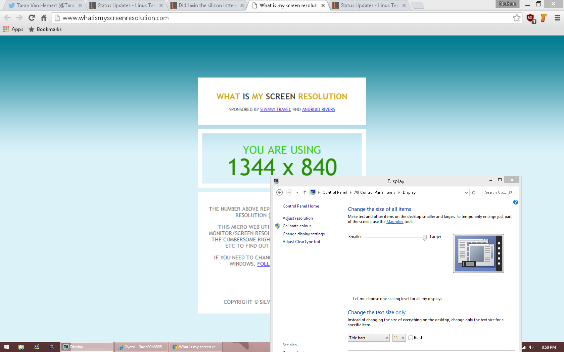
Task: Click the 8:58 PM taskbar clock
Action: [x=549, y=347]
